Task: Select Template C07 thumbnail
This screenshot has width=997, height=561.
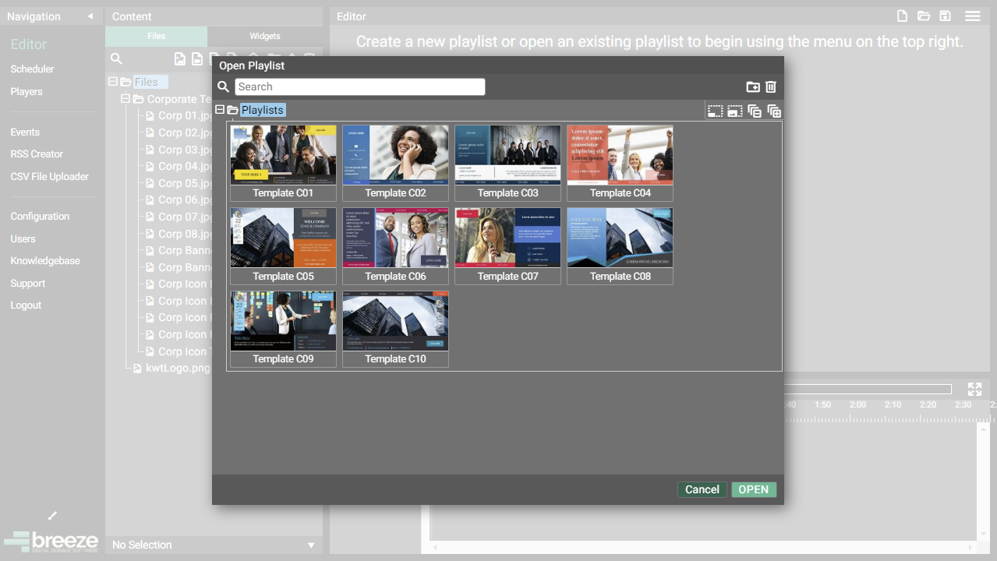Action: 507,246
